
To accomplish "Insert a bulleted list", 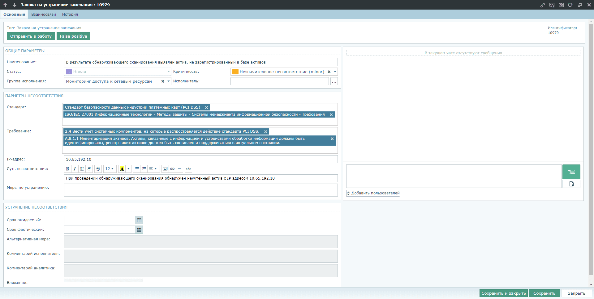I will [x=137, y=169].
